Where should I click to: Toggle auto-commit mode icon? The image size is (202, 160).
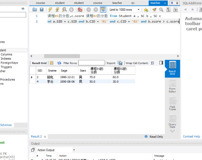tap(103, 10)
